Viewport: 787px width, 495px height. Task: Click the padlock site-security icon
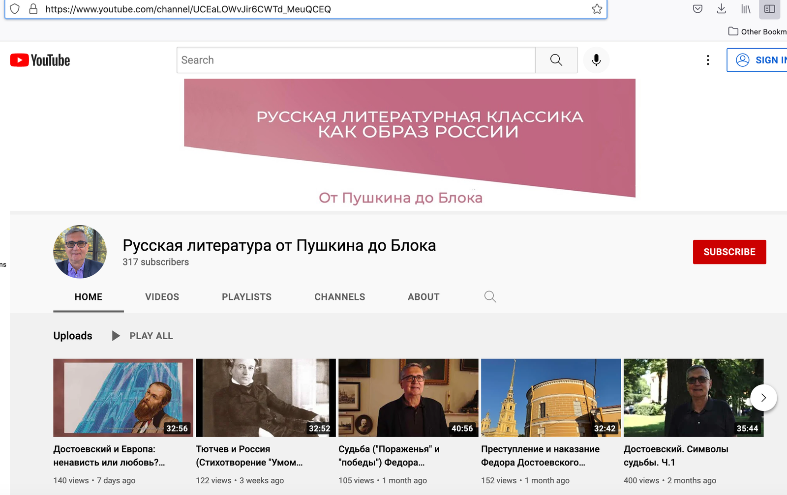(x=32, y=9)
